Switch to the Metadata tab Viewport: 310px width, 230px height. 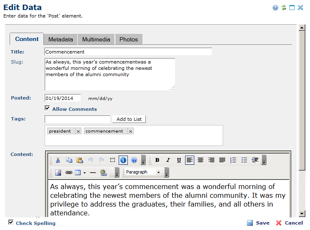coord(61,39)
